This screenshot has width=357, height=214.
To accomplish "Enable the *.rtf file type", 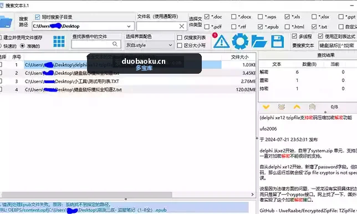I will (x=233, y=27).
